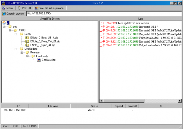Viewport: 183px width, 129px height.
Task: Click the EeeNote.idx file icon
Action: coord(39,60)
